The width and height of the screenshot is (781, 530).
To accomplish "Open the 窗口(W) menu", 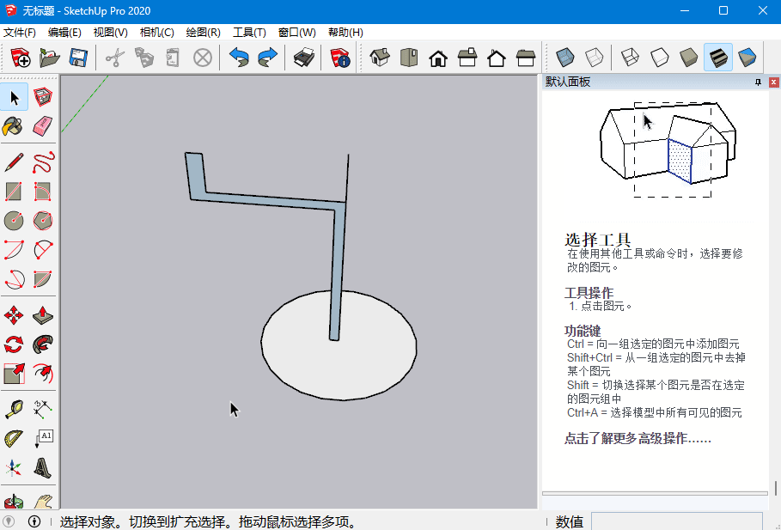I will 296,33.
